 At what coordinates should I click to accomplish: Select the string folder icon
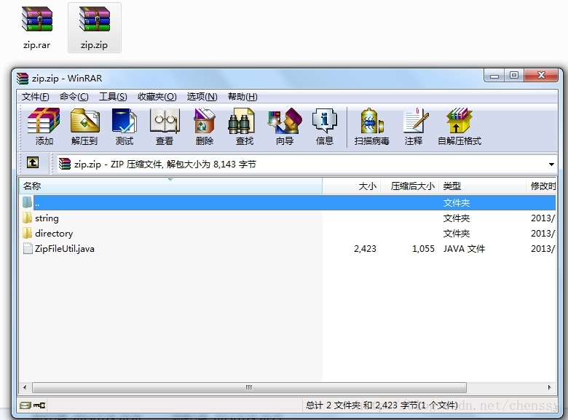click(27, 218)
